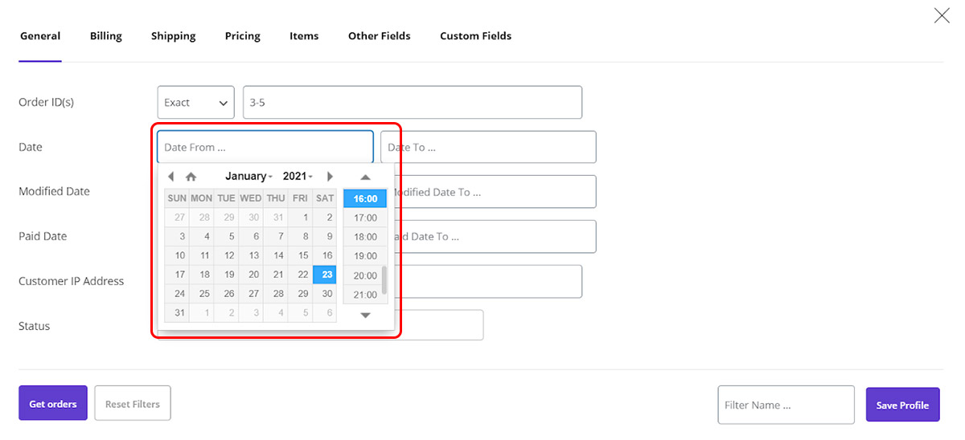965x440 pixels.
Task: Click the Date To input field
Action: pyautogui.click(x=488, y=148)
